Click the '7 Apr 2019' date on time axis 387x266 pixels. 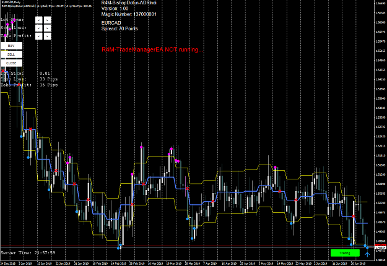click(x=210, y=264)
